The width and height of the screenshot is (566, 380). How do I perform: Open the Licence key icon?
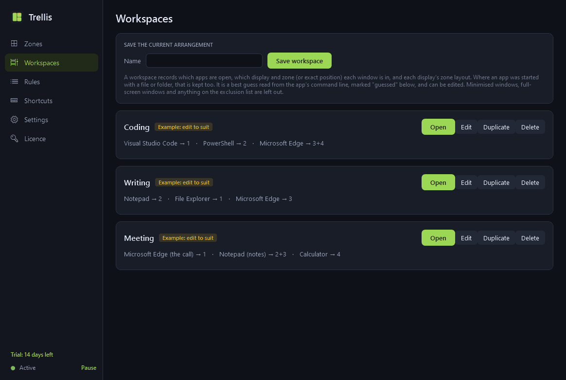[x=14, y=138]
